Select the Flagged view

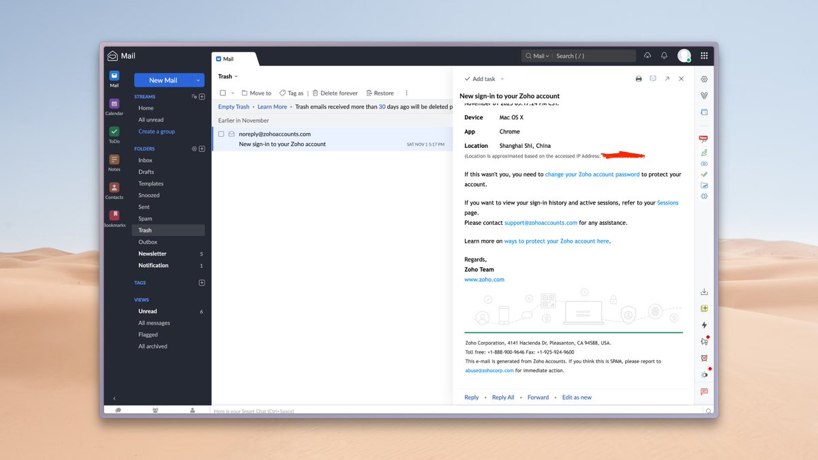(148, 335)
